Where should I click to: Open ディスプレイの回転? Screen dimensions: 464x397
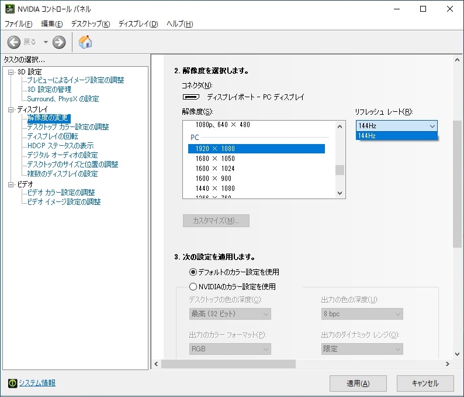53,136
